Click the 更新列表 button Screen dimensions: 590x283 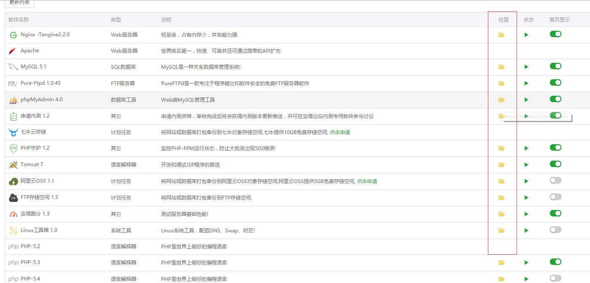[19, 3]
